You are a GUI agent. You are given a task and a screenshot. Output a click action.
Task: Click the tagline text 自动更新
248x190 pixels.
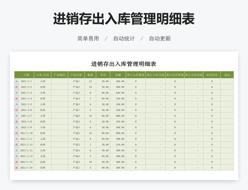click(x=160, y=39)
